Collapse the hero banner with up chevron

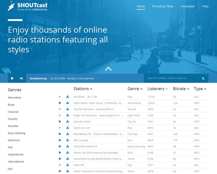108,69
